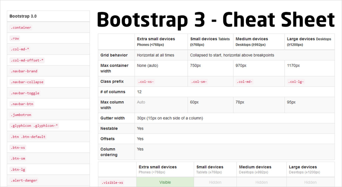The width and height of the screenshot is (342, 187).
Task: Open the .btn-sm sidebar entry
Action: 18,159
